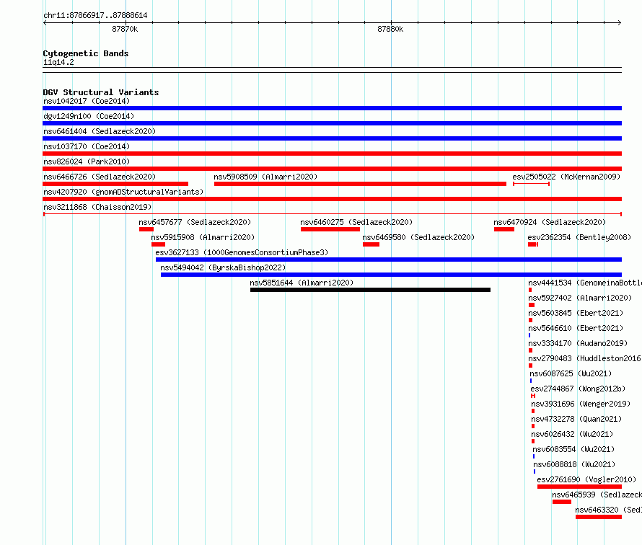Click the nsv1042017 (Coe2014) label
This screenshot has height=545, width=642.
[x=87, y=101]
